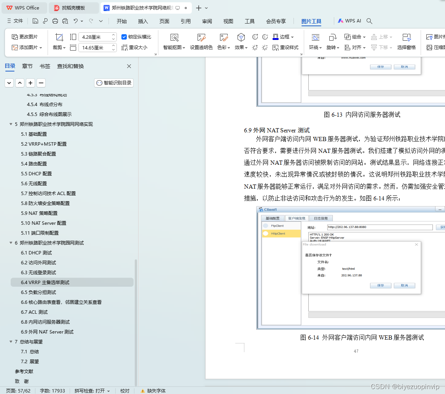The width and height of the screenshot is (445, 394).
Task: Expand outline levels with down chevron
Action: point(9,83)
